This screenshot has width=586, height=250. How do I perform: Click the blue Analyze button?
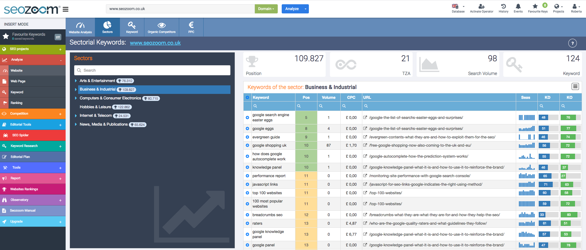(292, 9)
